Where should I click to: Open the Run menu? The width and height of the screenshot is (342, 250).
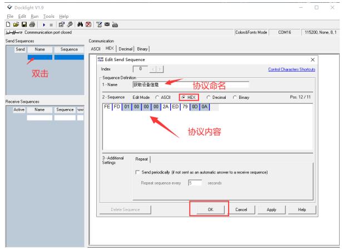pyautogui.click(x=34, y=16)
